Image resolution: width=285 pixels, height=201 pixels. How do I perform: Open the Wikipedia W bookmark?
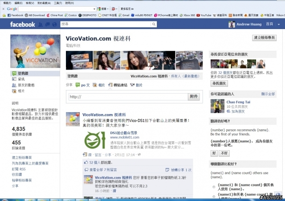pyautogui.click(x=220, y=15)
